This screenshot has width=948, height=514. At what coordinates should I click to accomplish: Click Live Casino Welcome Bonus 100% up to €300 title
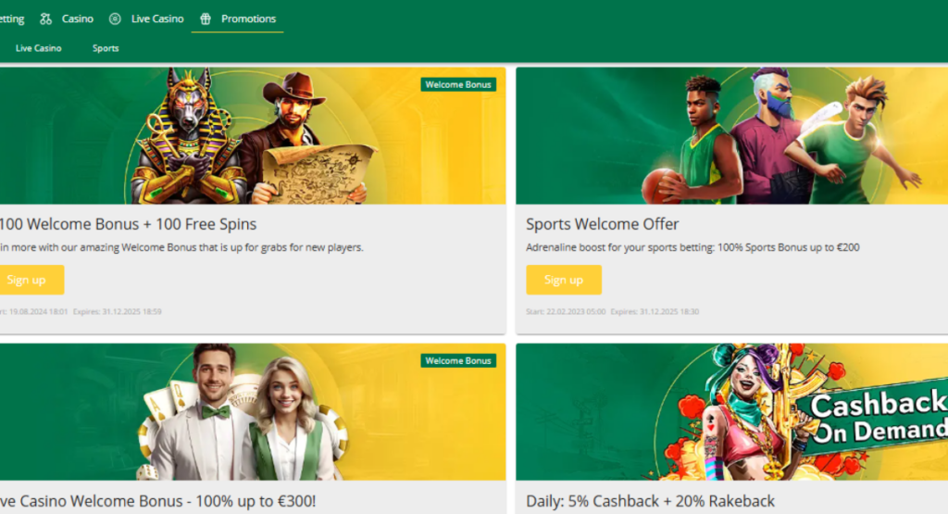tap(157, 501)
